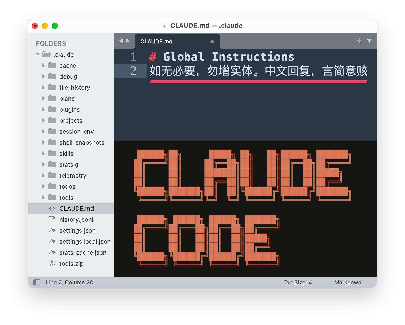The height and width of the screenshot is (325, 405).
Task: Click the new tab plus icon
Action: [x=360, y=41]
